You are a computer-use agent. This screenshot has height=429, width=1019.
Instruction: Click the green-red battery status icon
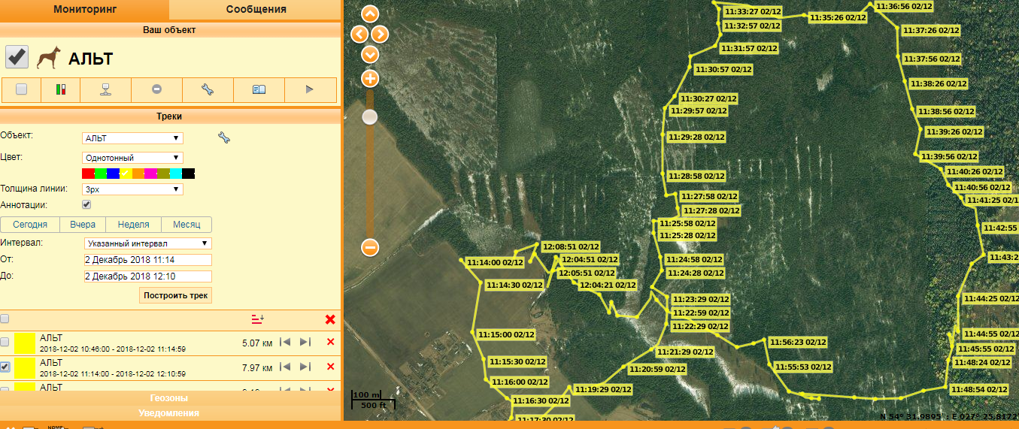[61, 89]
